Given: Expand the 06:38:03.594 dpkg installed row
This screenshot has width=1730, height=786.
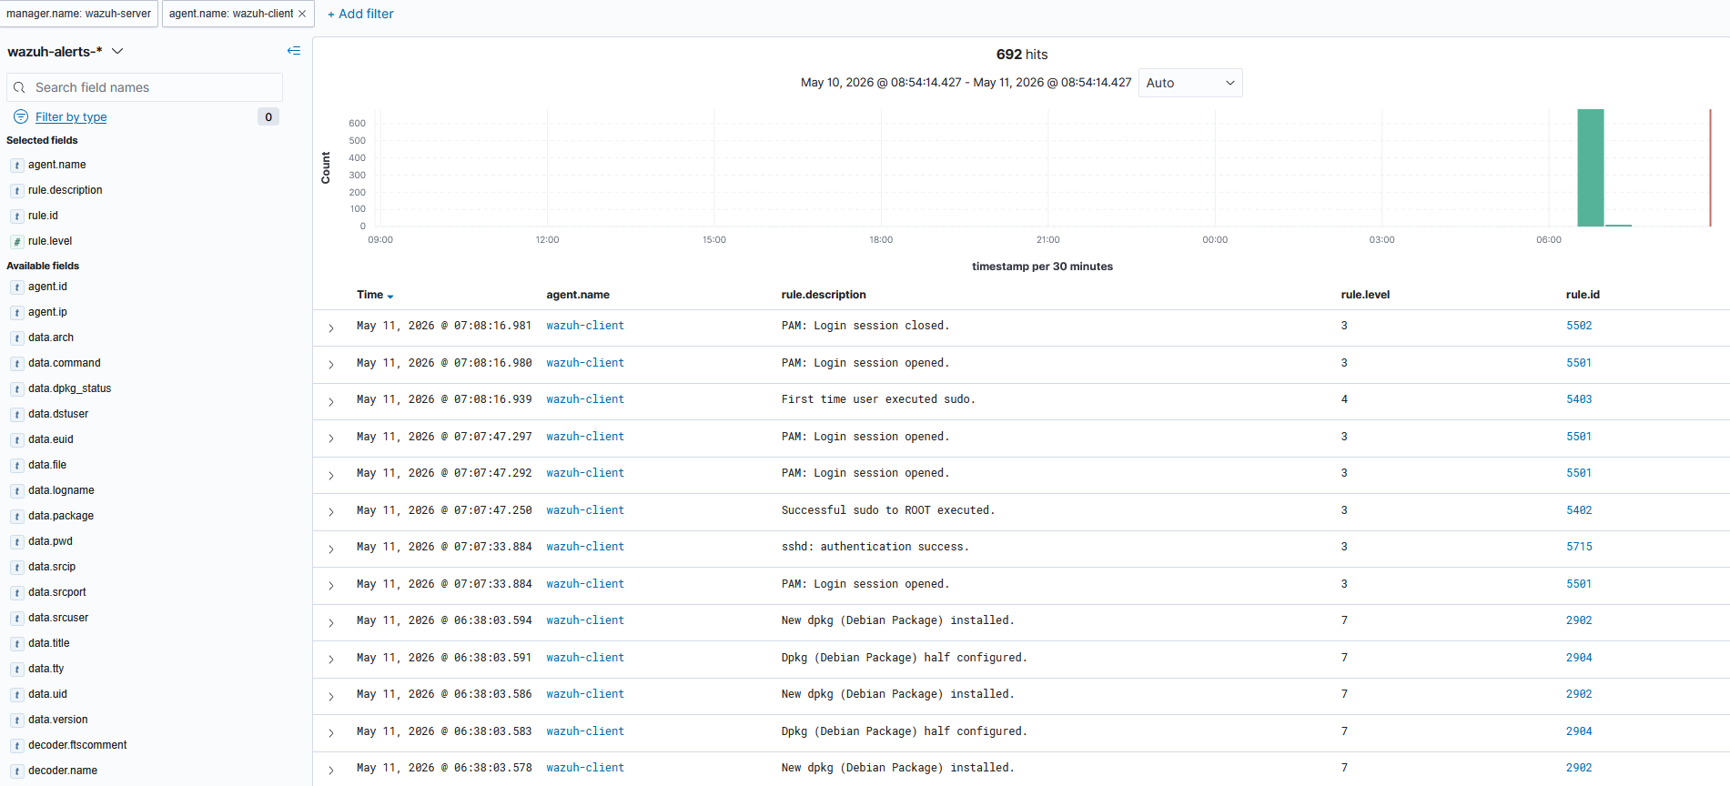Looking at the screenshot, I should [x=331, y=622].
